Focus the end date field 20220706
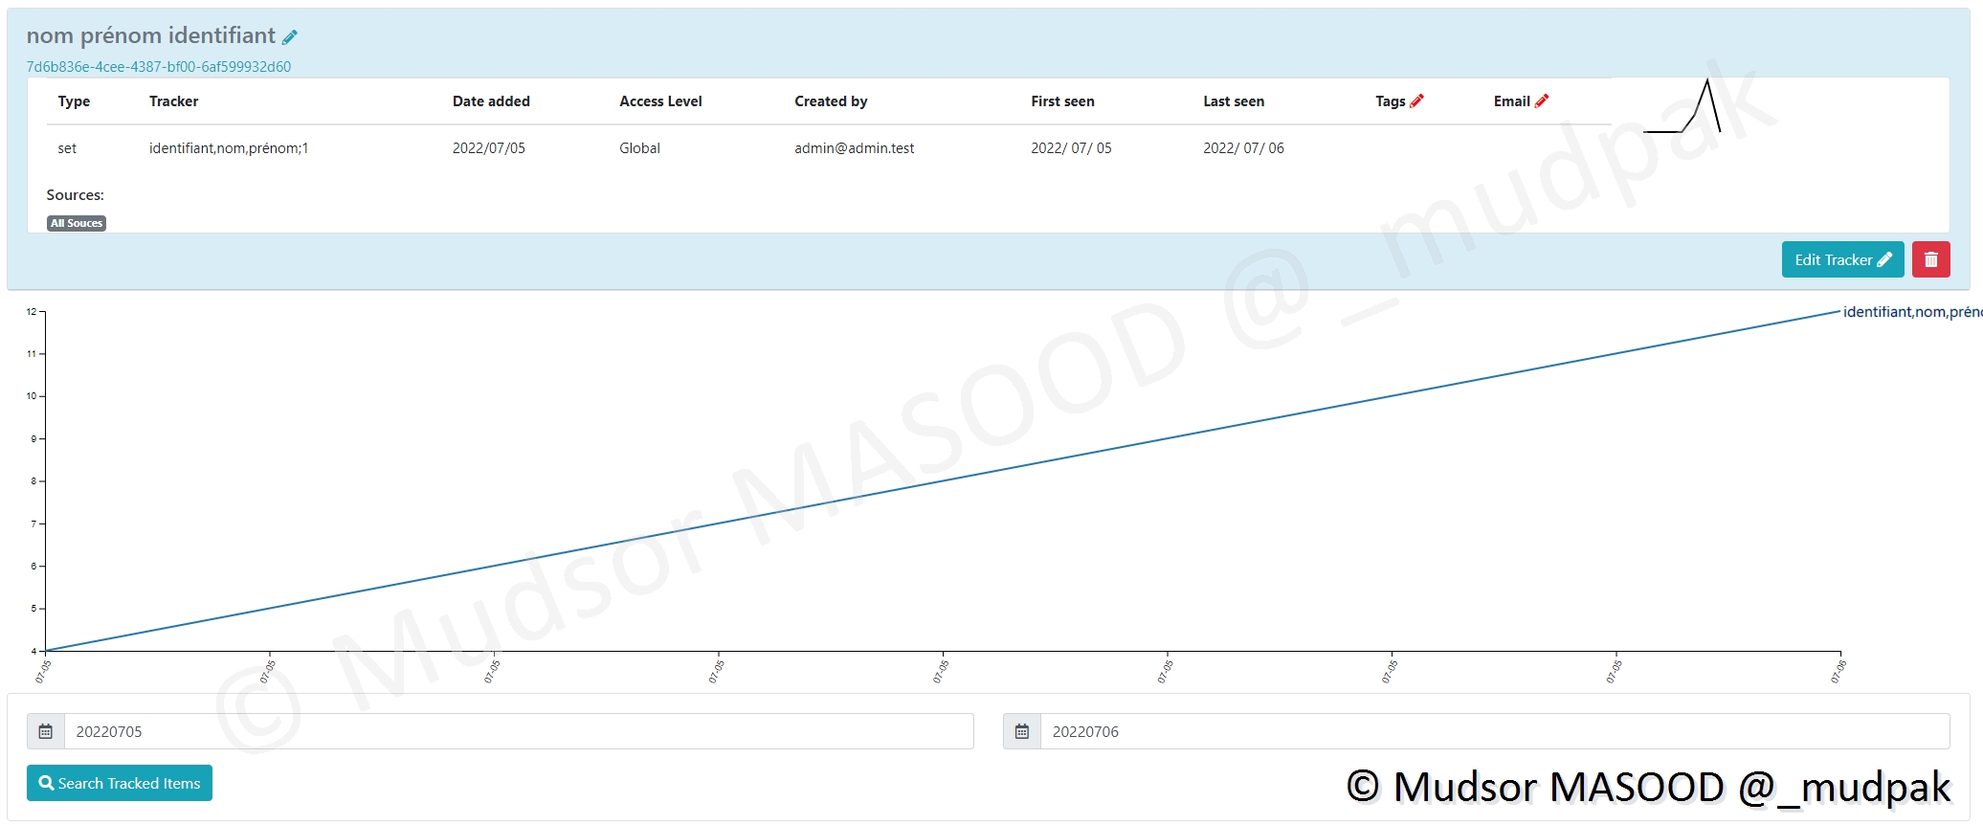The image size is (1983, 825). click(1493, 731)
